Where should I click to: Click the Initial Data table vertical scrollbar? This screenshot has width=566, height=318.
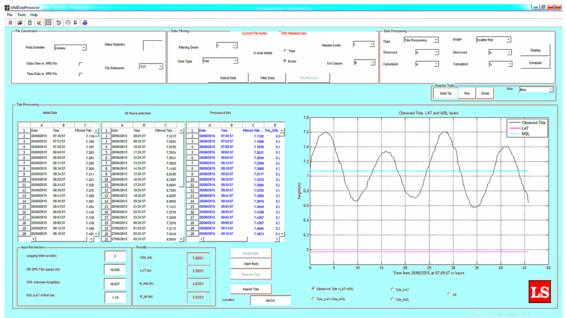tap(97, 182)
